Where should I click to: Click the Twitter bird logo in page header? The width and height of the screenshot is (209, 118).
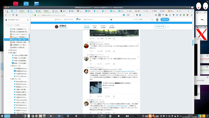111,20
